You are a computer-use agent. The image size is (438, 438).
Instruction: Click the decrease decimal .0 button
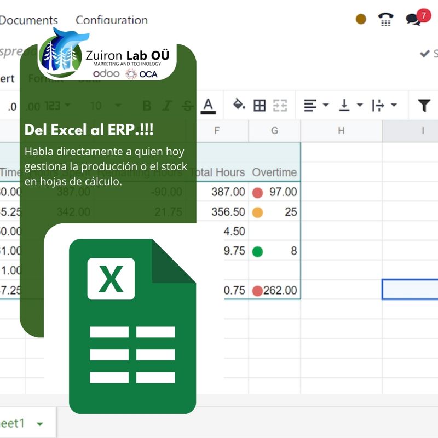coord(12,107)
